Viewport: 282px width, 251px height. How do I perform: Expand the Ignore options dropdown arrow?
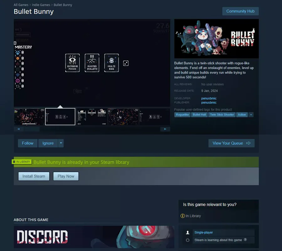tap(61, 143)
